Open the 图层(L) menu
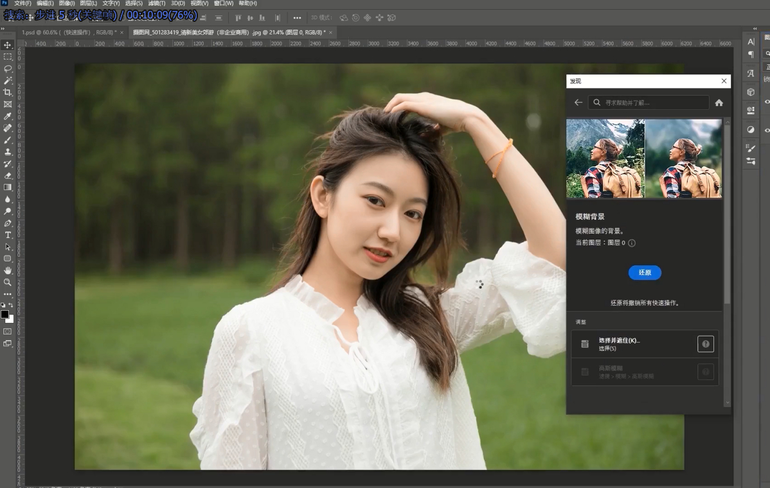The width and height of the screenshot is (770, 488). [x=89, y=3]
